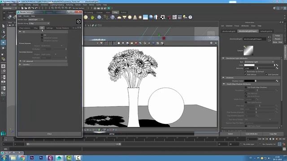
Task: Click the undo arrow in the status line
Action: (x=33, y=8)
